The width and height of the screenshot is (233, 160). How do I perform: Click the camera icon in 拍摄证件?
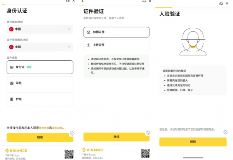tap(89, 32)
